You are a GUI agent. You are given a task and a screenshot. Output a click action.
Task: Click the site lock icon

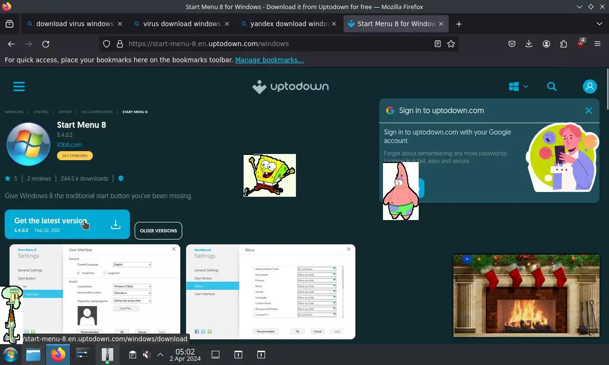click(x=120, y=44)
